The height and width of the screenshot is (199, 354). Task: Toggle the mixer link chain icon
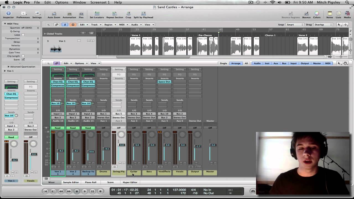click(57, 63)
